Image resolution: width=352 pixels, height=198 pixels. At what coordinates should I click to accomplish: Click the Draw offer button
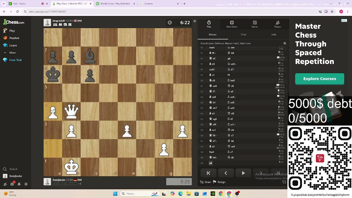(x=205, y=182)
